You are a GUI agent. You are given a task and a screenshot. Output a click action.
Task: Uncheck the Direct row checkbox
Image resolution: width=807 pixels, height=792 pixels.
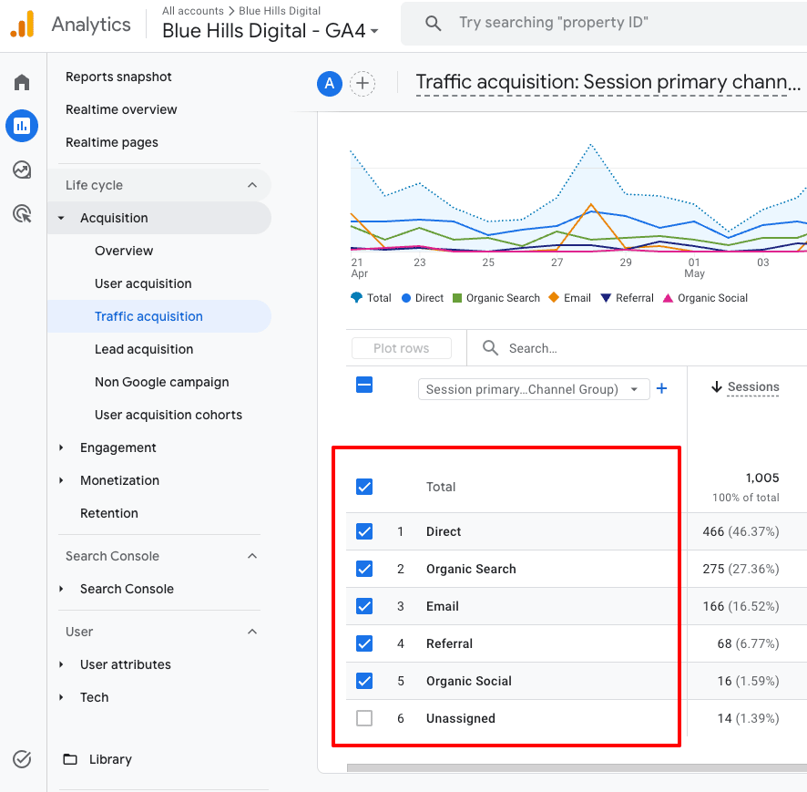[364, 531]
